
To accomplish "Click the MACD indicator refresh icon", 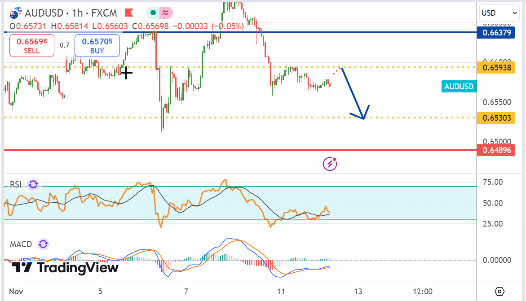I will pyautogui.click(x=43, y=244).
